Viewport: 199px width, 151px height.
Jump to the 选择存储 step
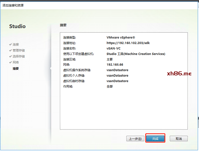click(19, 56)
